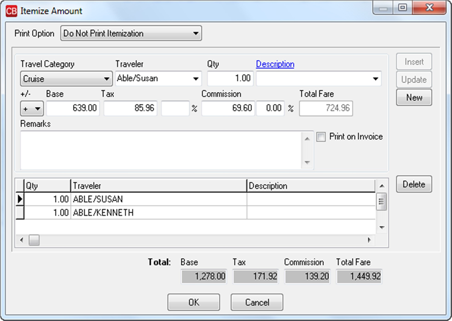Viewport: 452px width, 321px height.
Task: Click the Commission amount field 69.60
Action: pos(228,108)
